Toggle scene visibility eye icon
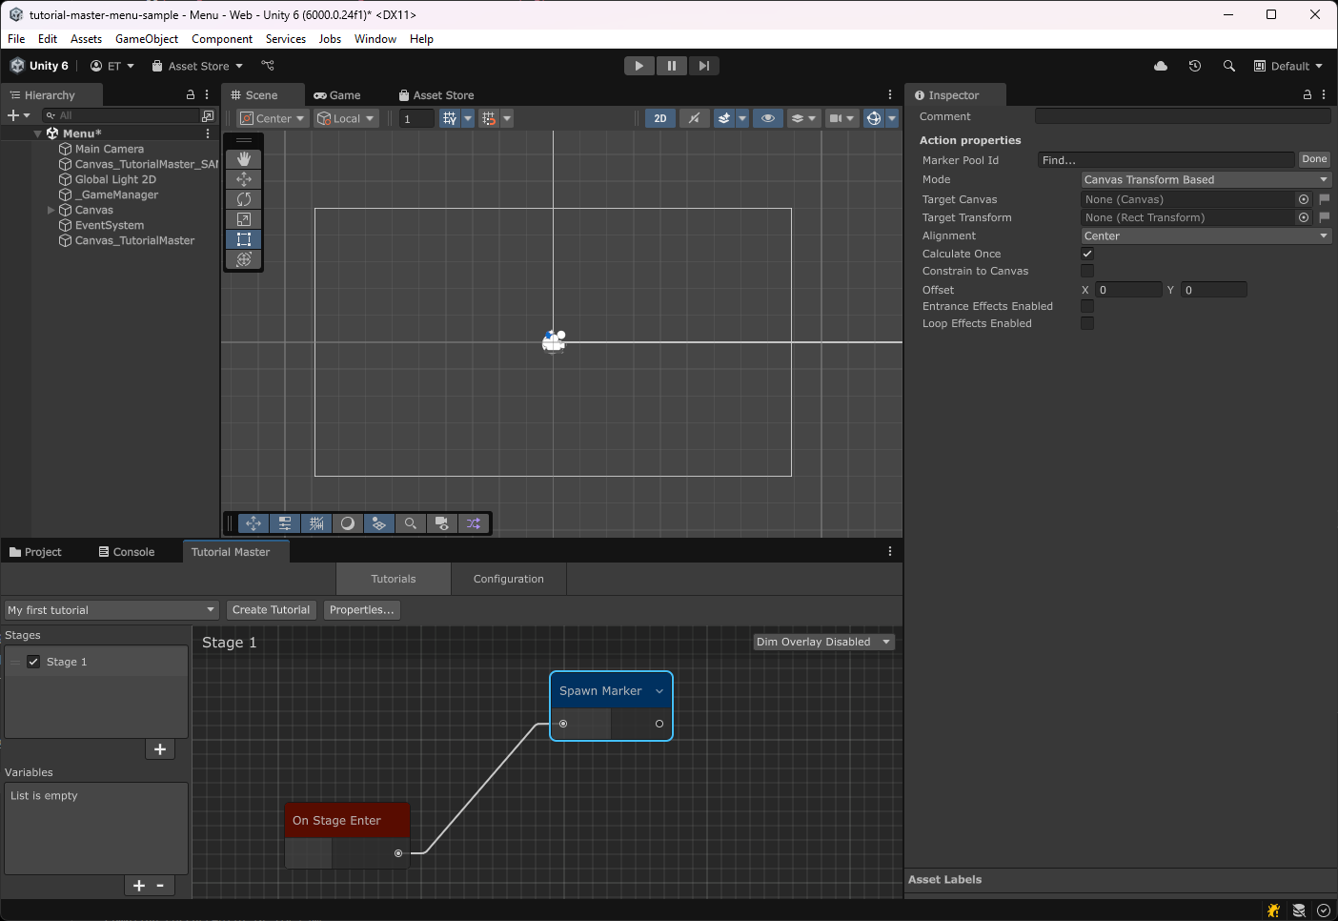 coord(768,118)
